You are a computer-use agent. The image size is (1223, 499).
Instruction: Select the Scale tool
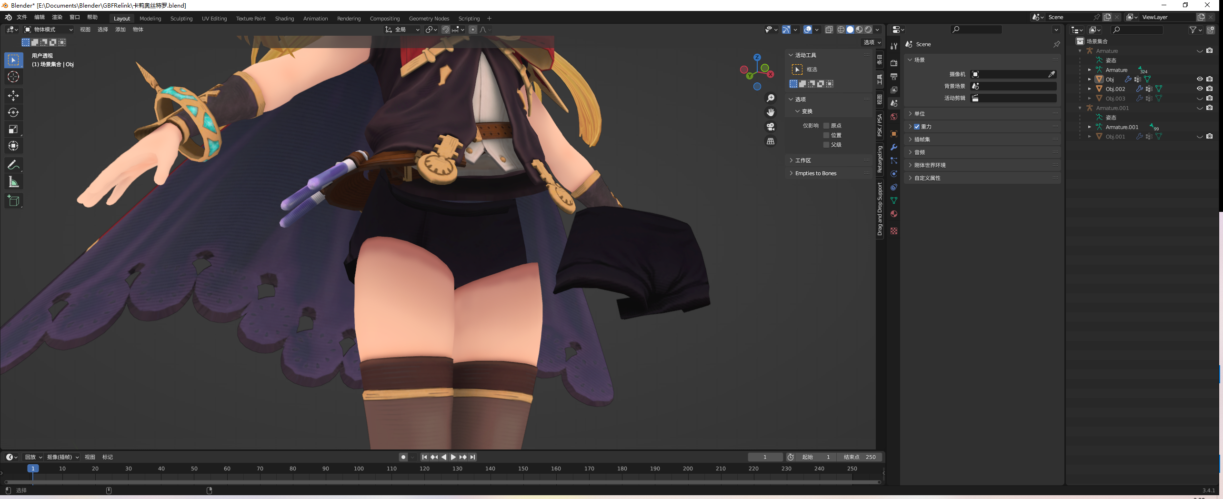click(13, 129)
